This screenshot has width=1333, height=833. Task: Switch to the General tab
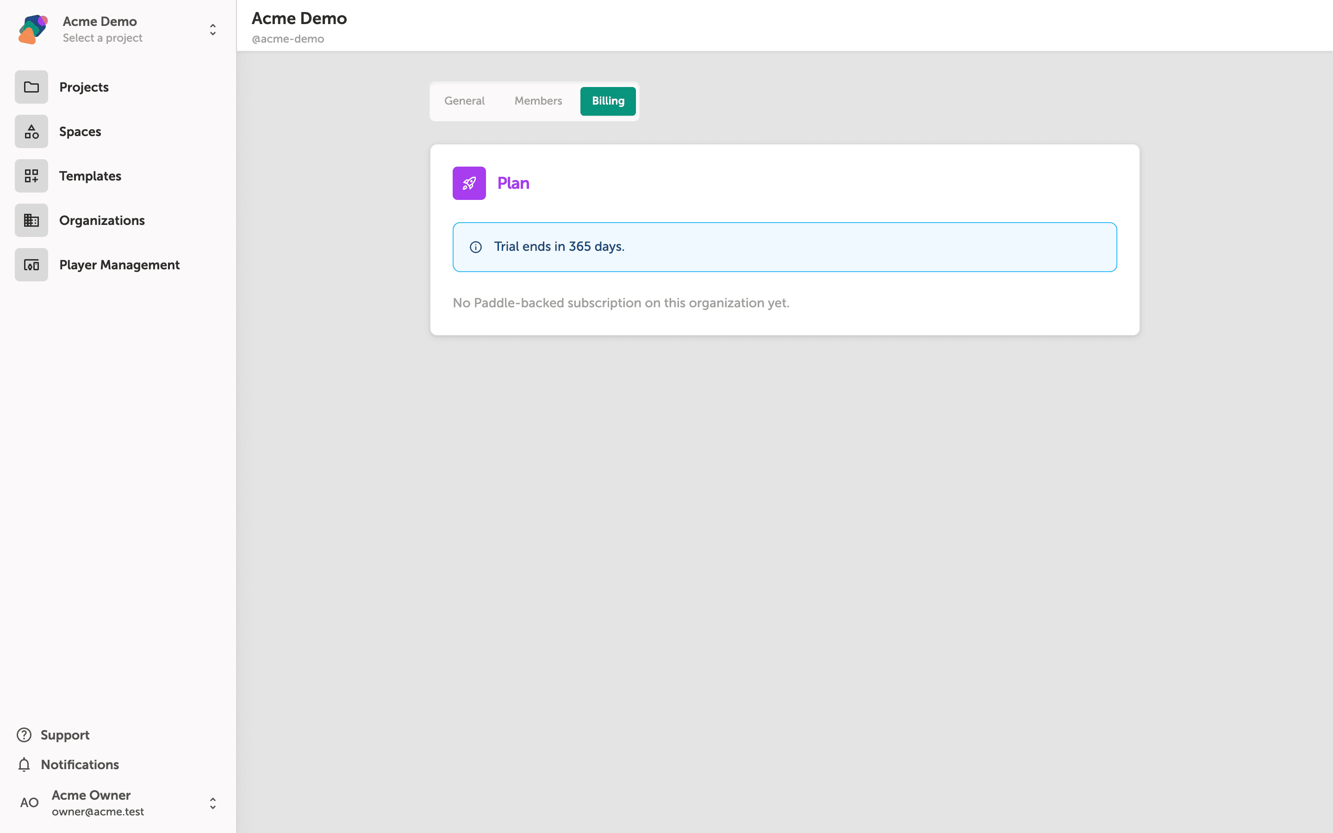point(464,101)
